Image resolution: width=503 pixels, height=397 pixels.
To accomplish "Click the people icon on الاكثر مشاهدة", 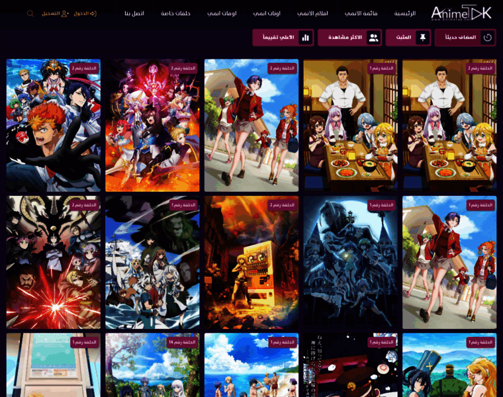I will coord(373,38).
